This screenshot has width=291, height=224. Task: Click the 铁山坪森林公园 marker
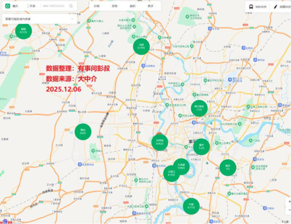[x=240, y=124]
